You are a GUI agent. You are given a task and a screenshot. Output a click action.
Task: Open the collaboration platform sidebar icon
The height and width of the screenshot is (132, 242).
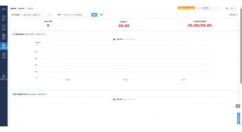[x=4, y=77]
